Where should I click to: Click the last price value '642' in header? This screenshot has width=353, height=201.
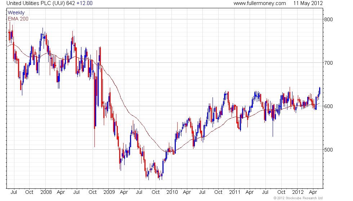coord(71,3)
